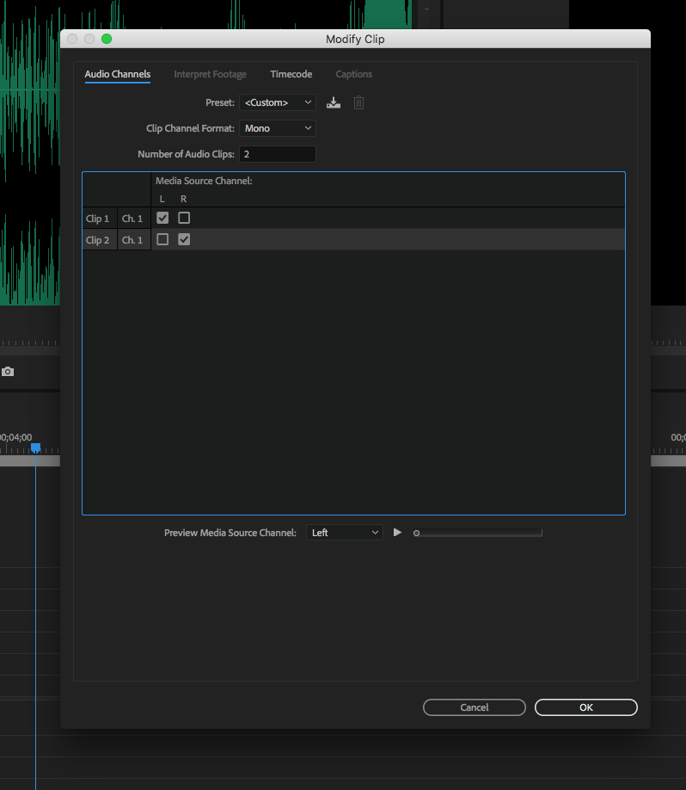This screenshot has height=790, width=686.
Task: Uncheck Clip 1 left channel checkbox
Action: (162, 218)
